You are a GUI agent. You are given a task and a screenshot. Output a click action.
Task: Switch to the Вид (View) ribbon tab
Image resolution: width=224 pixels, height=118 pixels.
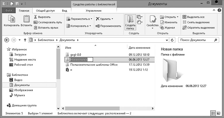click(65, 10)
